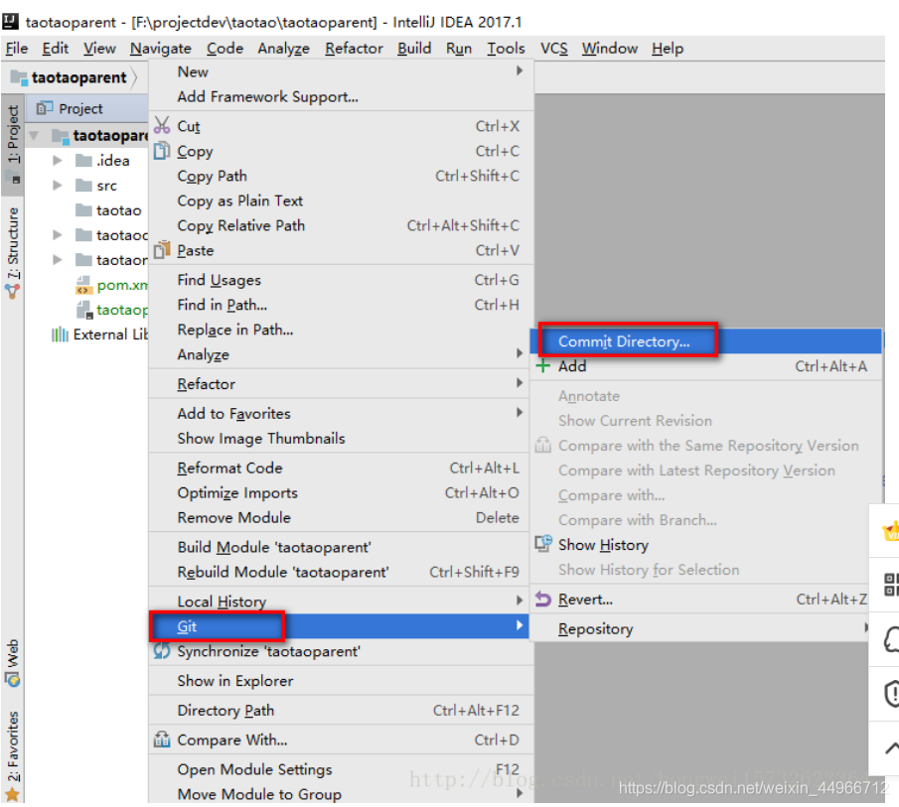Select Copy Path menu entry

tap(340, 176)
